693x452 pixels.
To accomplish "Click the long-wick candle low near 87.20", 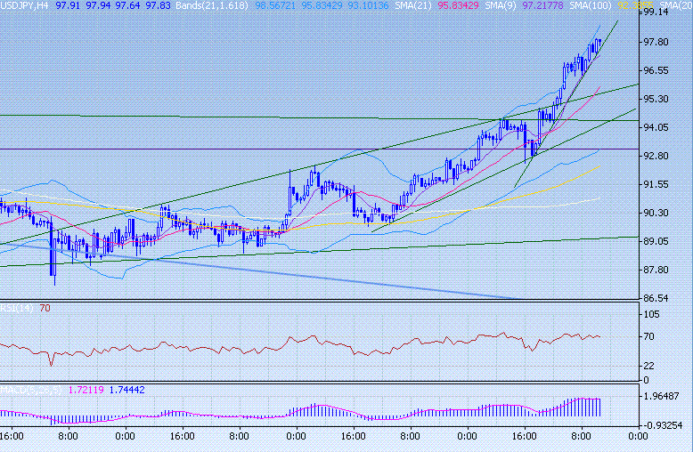I will click(x=54, y=281).
